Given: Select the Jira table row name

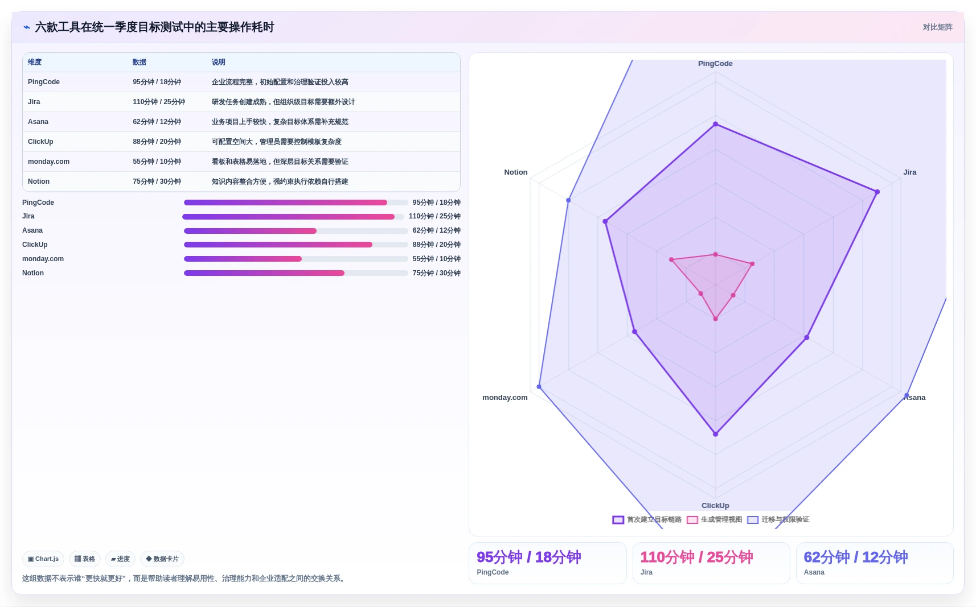Looking at the screenshot, I should 34,102.
